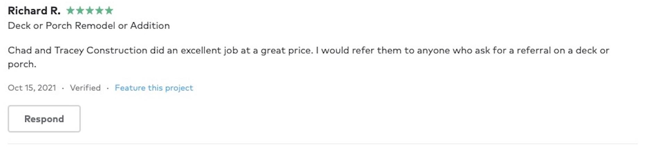Click the fifth and last rating star
The image size is (657, 152).
[x=109, y=11]
